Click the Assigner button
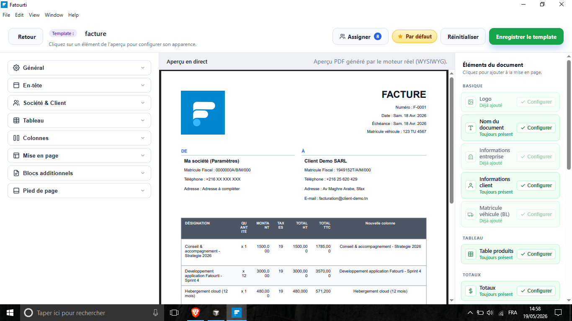Screen dimensions: 572x321 coord(361,37)
